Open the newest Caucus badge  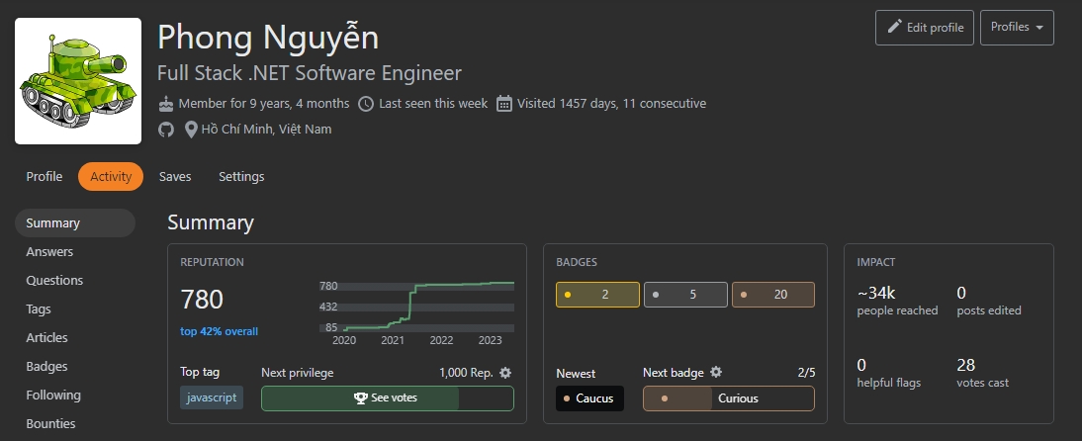tap(590, 398)
